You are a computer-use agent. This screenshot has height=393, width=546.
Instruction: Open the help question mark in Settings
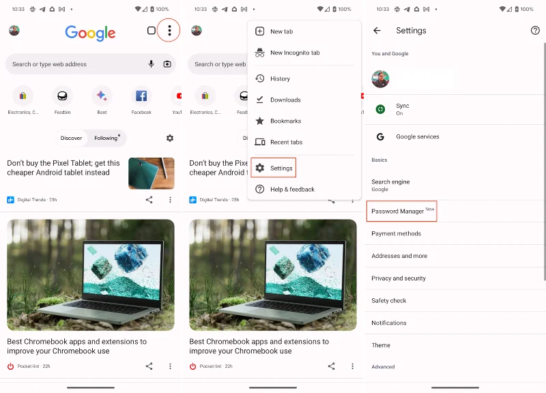tap(535, 31)
